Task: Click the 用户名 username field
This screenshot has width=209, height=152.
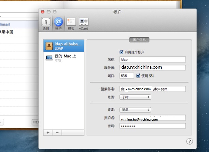Action: tap(152, 118)
